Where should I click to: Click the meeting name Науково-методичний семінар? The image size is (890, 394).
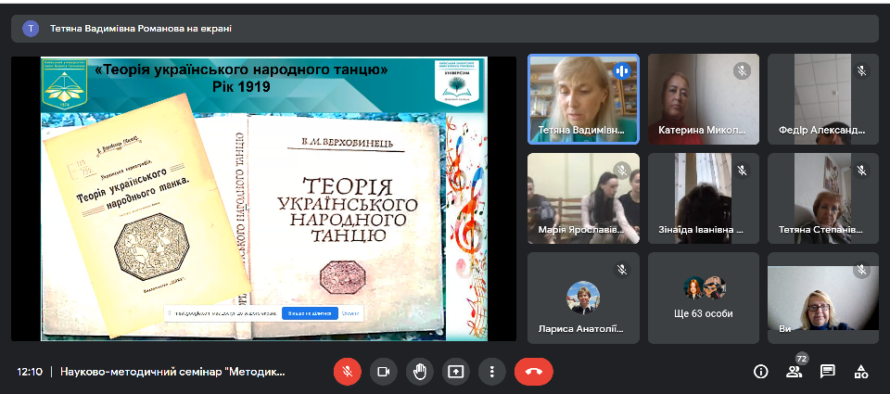173,373
